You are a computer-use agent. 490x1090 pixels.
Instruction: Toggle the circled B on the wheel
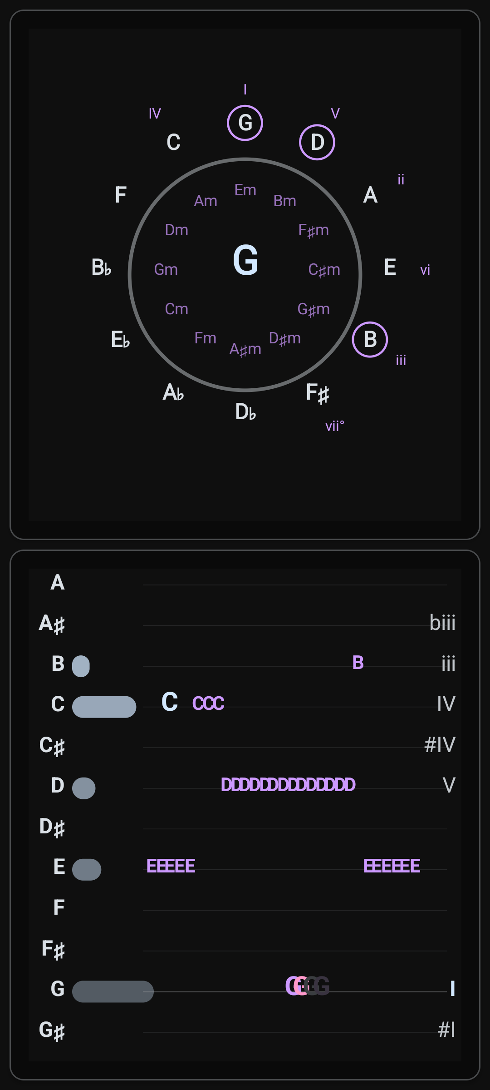coord(370,340)
